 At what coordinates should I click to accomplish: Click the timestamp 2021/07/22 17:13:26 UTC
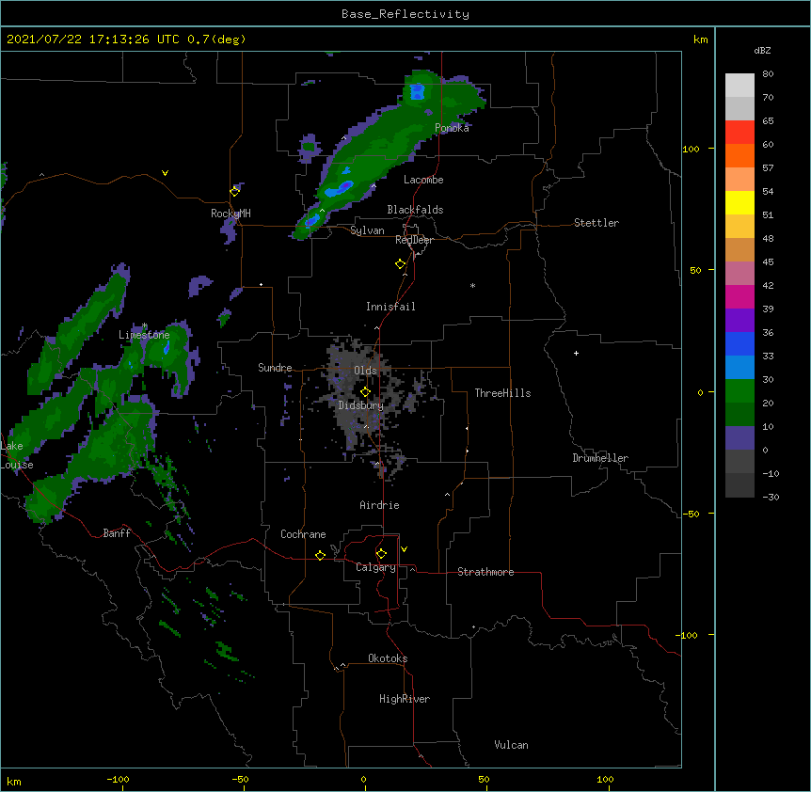click(93, 40)
